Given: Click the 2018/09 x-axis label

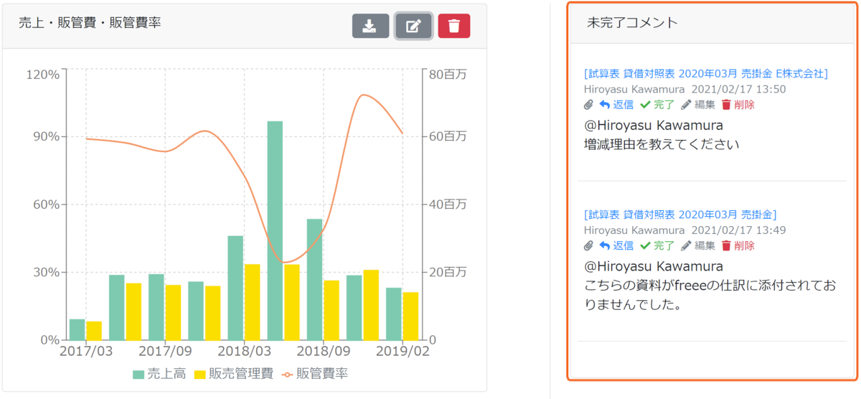Looking at the screenshot, I should (x=324, y=352).
